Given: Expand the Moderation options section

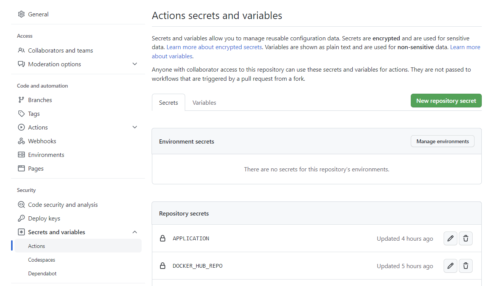Looking at the screenshot, I should point(135,64).
